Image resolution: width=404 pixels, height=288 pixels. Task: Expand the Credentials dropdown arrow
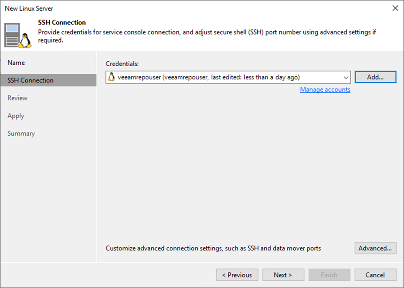346,77
